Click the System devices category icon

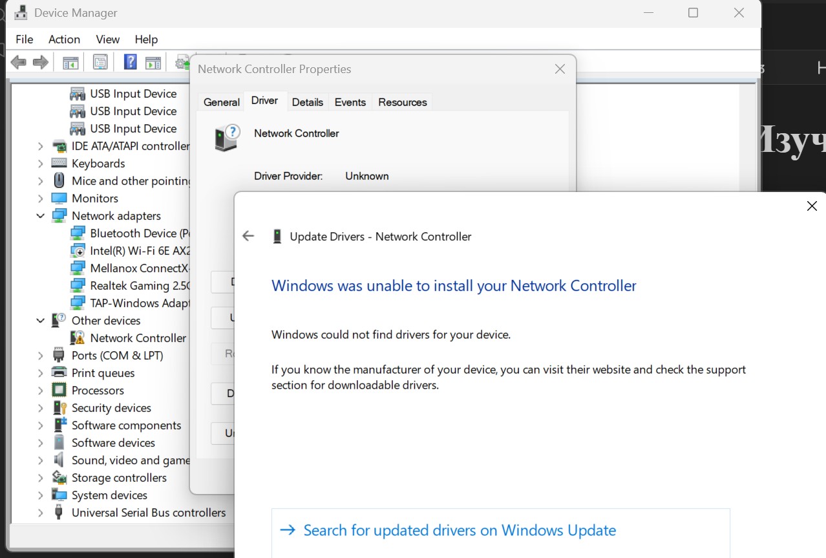[x=59, y=495]
